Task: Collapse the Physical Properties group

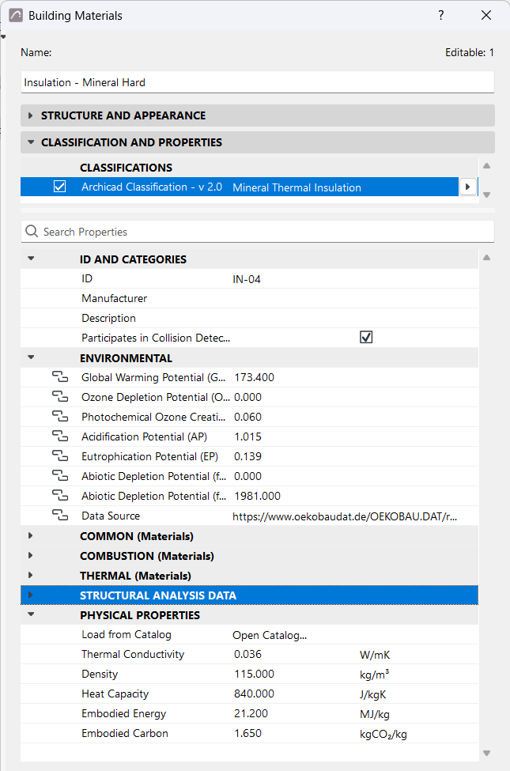Action: coord(31,614)
